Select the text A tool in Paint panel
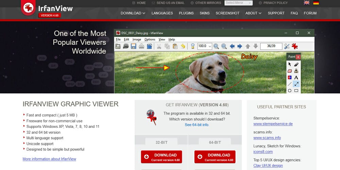This screenshot has height=170, width=340. click(296, 78)
